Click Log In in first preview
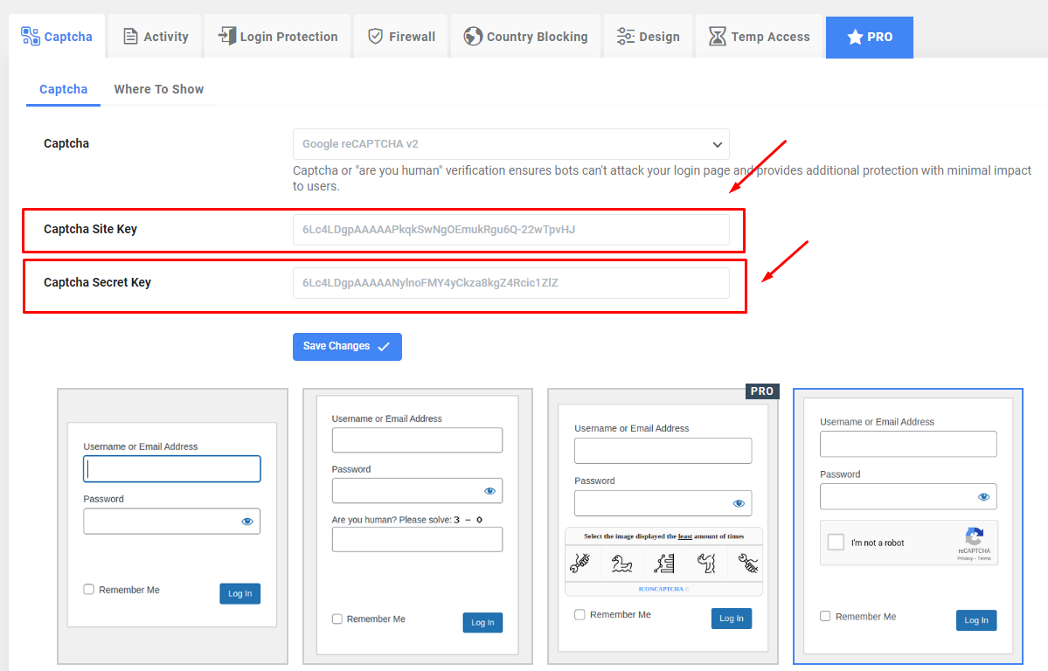 coord(240,593)
